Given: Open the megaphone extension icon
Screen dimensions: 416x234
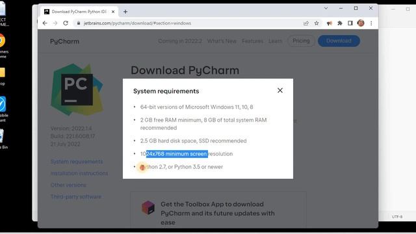Looking at the screenshot, I should pyautogui.click(x=330, y=23).
